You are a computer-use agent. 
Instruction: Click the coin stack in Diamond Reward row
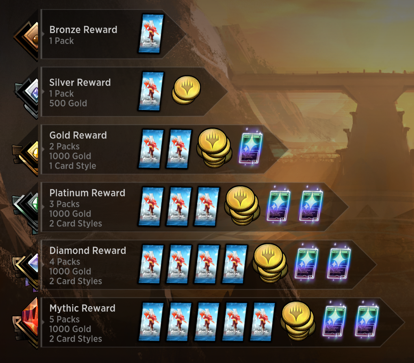[270, 263]
